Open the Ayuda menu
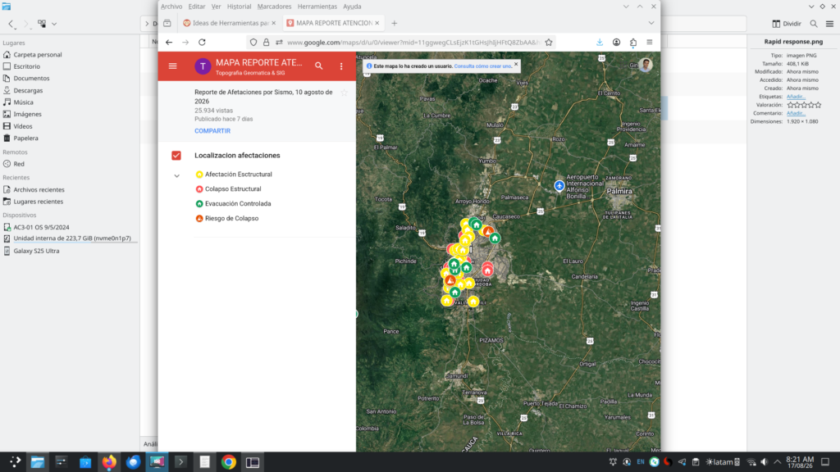This screenshot has width=840, height=472. click(352, 7)
